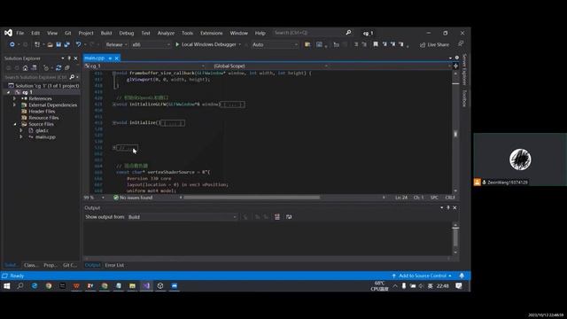
Task: Collapse the cg_1 project node
Action: 8,92
